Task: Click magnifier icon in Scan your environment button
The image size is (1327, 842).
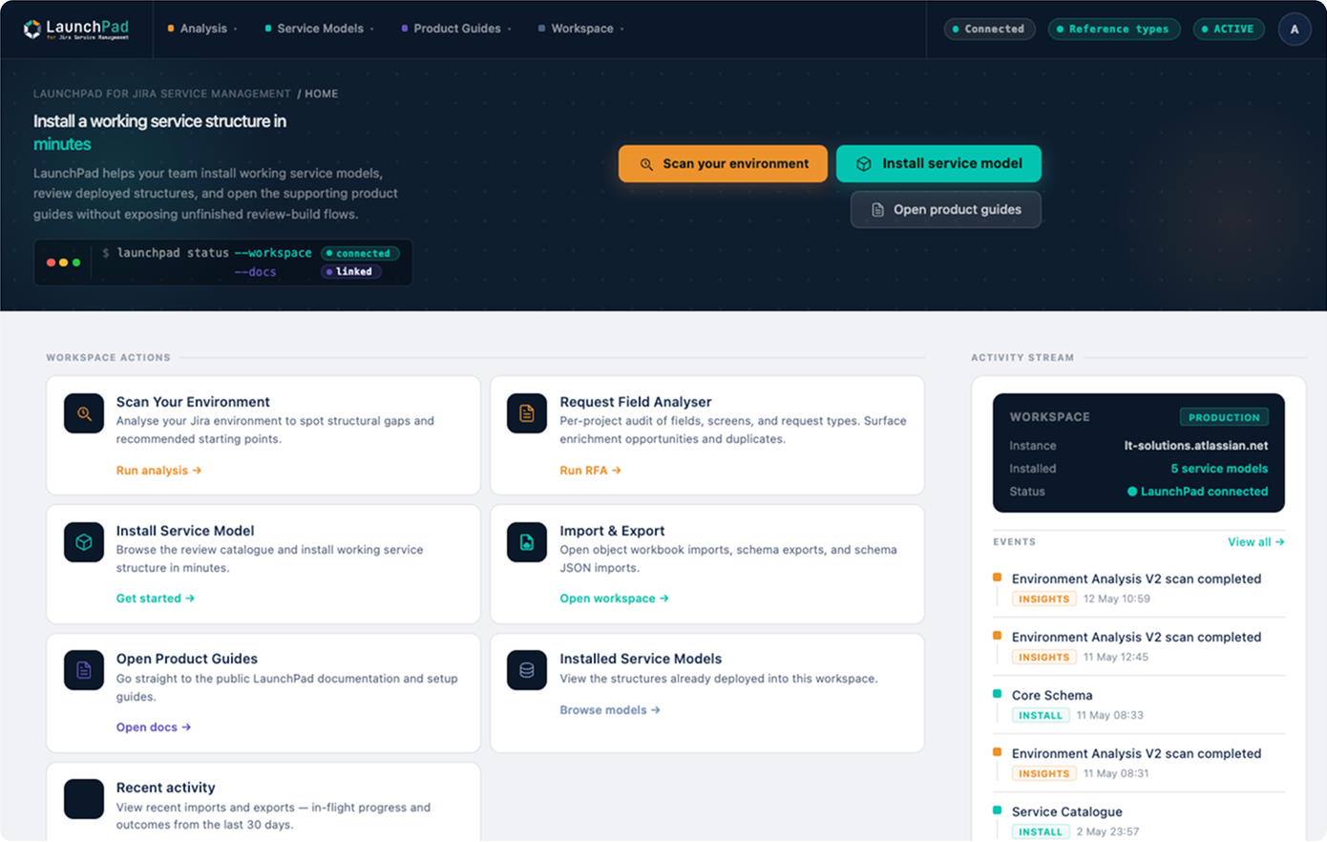Action: (x=646, y=164)
